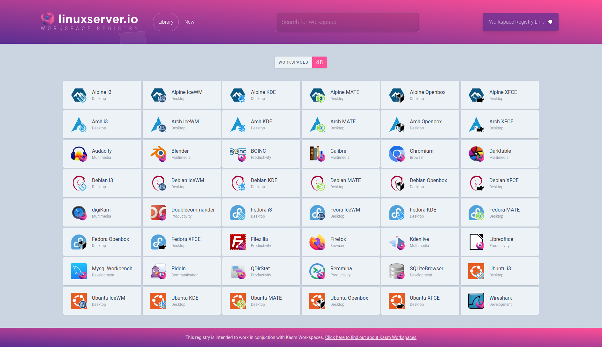This screenshot has height=347, width=602.
Task: Switch to the New tab
Action: [189, 22]
